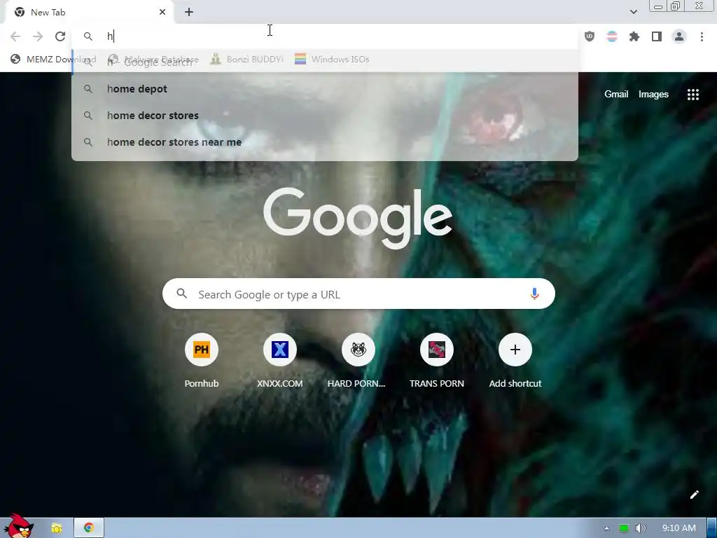Click the Chrome taskbar button

point(89,528)
